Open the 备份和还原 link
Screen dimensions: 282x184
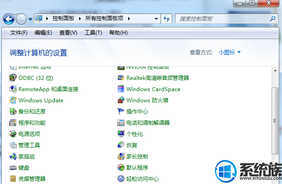coord(32,111)
